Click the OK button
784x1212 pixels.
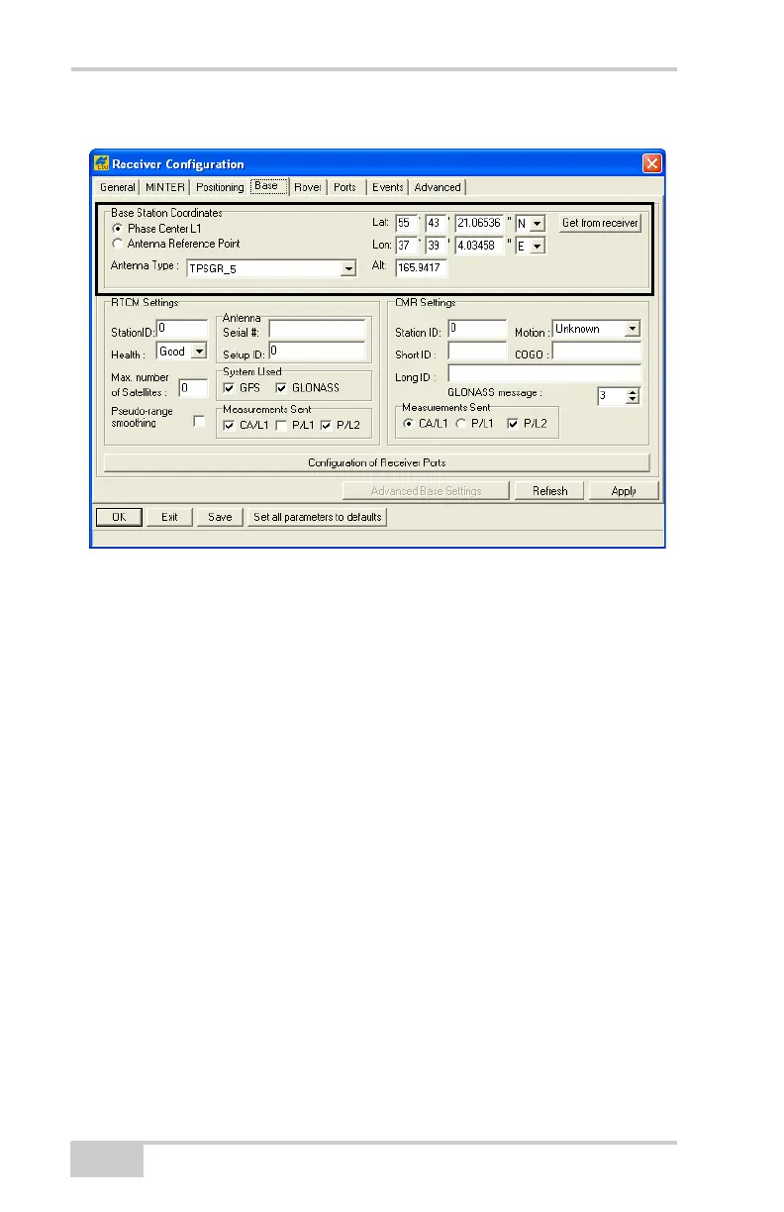pyautogui.click(x=119, y=517)
